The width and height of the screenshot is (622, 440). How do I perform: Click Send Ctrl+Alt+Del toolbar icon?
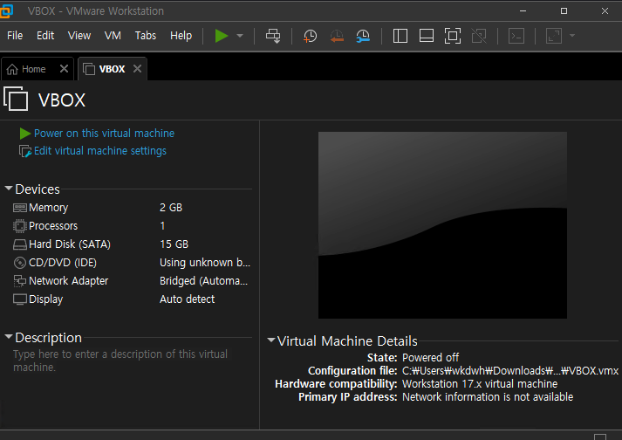(273, 36)
